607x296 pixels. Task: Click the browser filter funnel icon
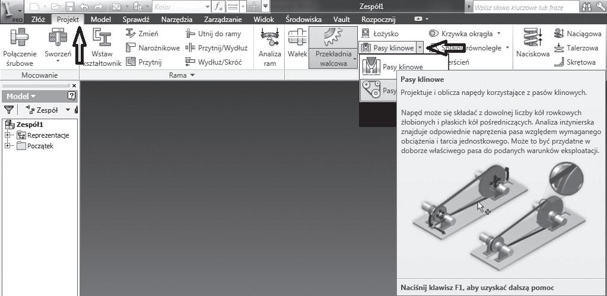point(8,110)
